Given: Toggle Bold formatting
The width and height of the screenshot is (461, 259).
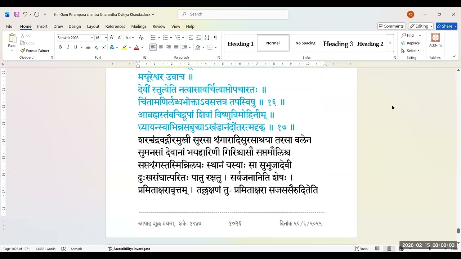Looking at the screenshot, I should tap(61, 47).
